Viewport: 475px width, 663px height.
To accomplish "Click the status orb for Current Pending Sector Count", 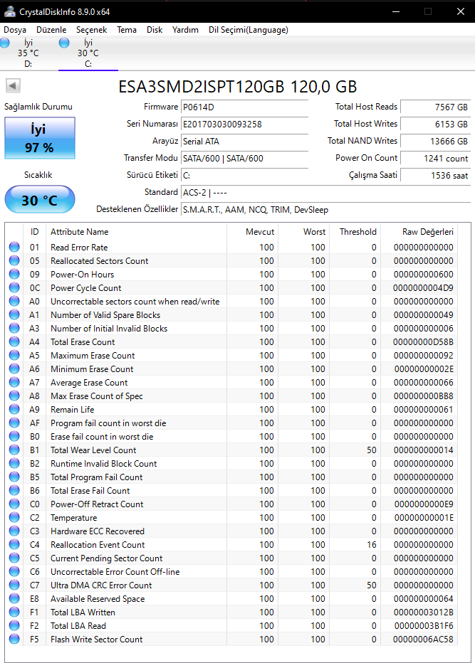I will click(x=14, y=558).
